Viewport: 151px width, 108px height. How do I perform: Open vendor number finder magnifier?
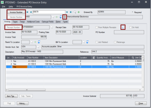[53, 17]
